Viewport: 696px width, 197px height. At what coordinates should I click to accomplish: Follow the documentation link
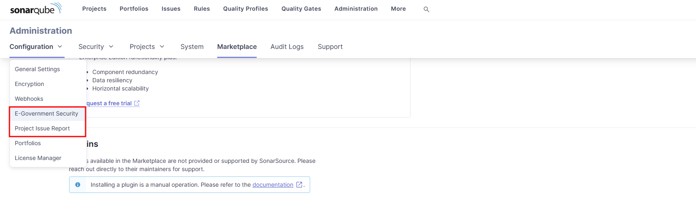[273, 185]
